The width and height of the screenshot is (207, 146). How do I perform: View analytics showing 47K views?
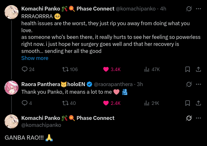click(147, 69)
